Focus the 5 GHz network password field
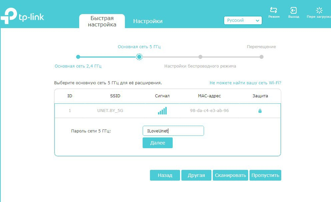This screenshot has width=331, height=202. tap(173, 131)
